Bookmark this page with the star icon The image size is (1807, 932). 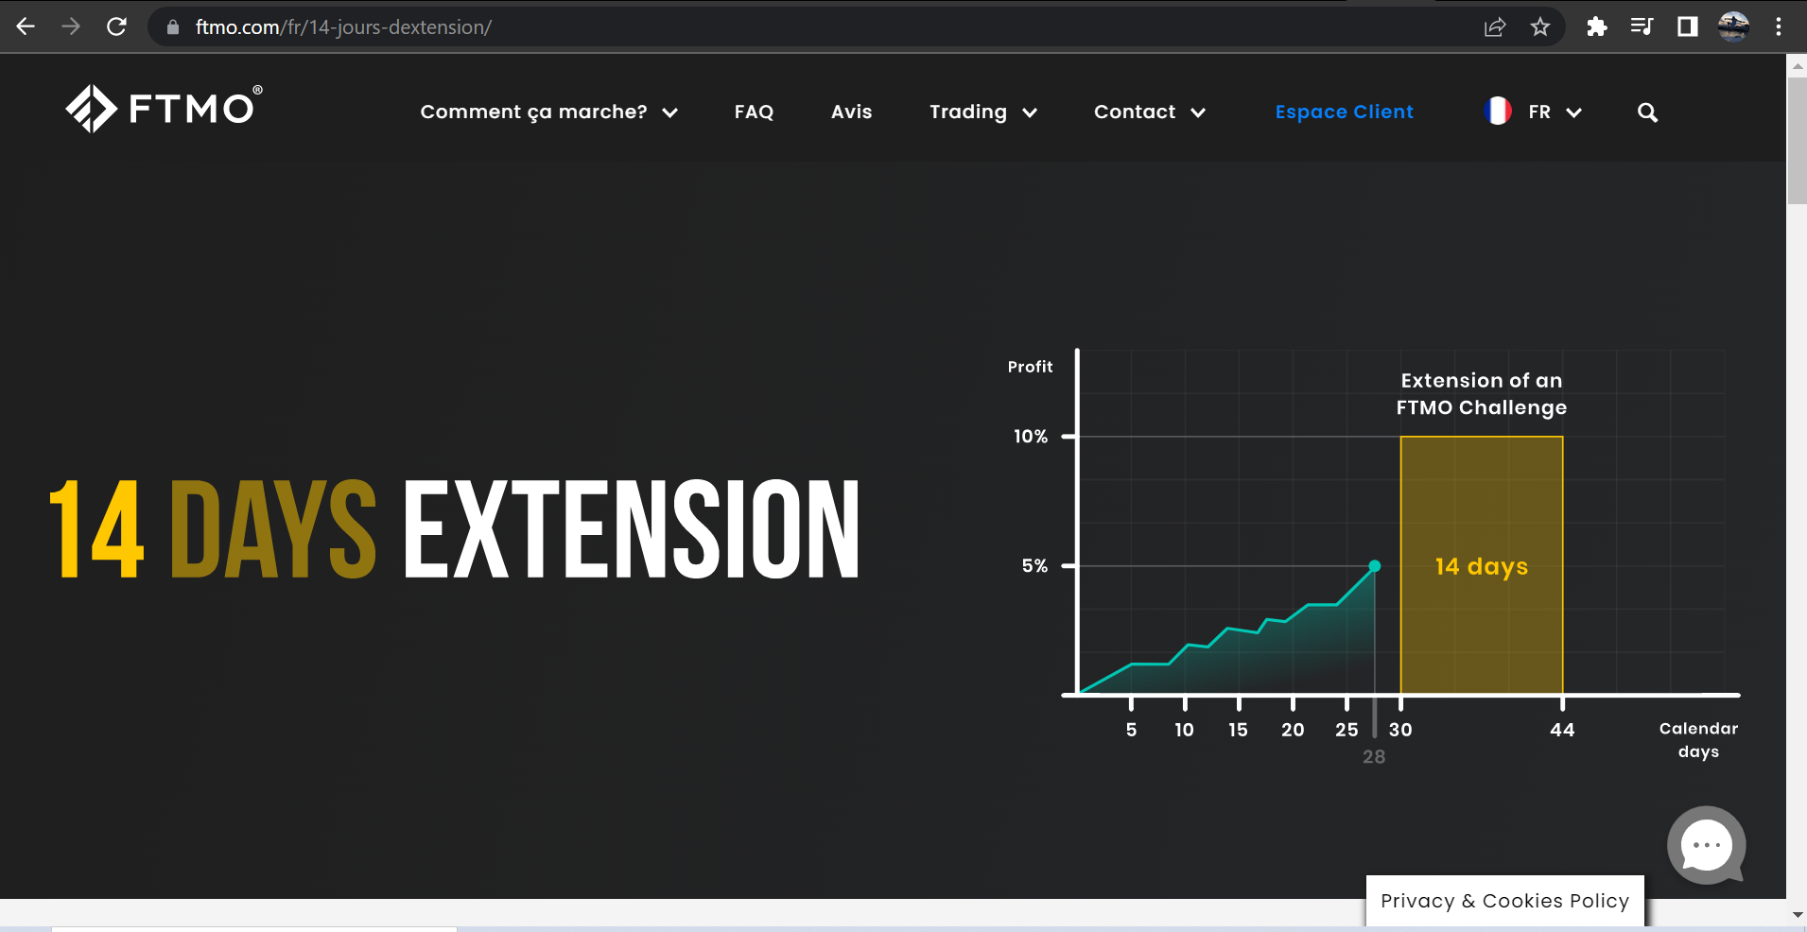pos(1540,27)
